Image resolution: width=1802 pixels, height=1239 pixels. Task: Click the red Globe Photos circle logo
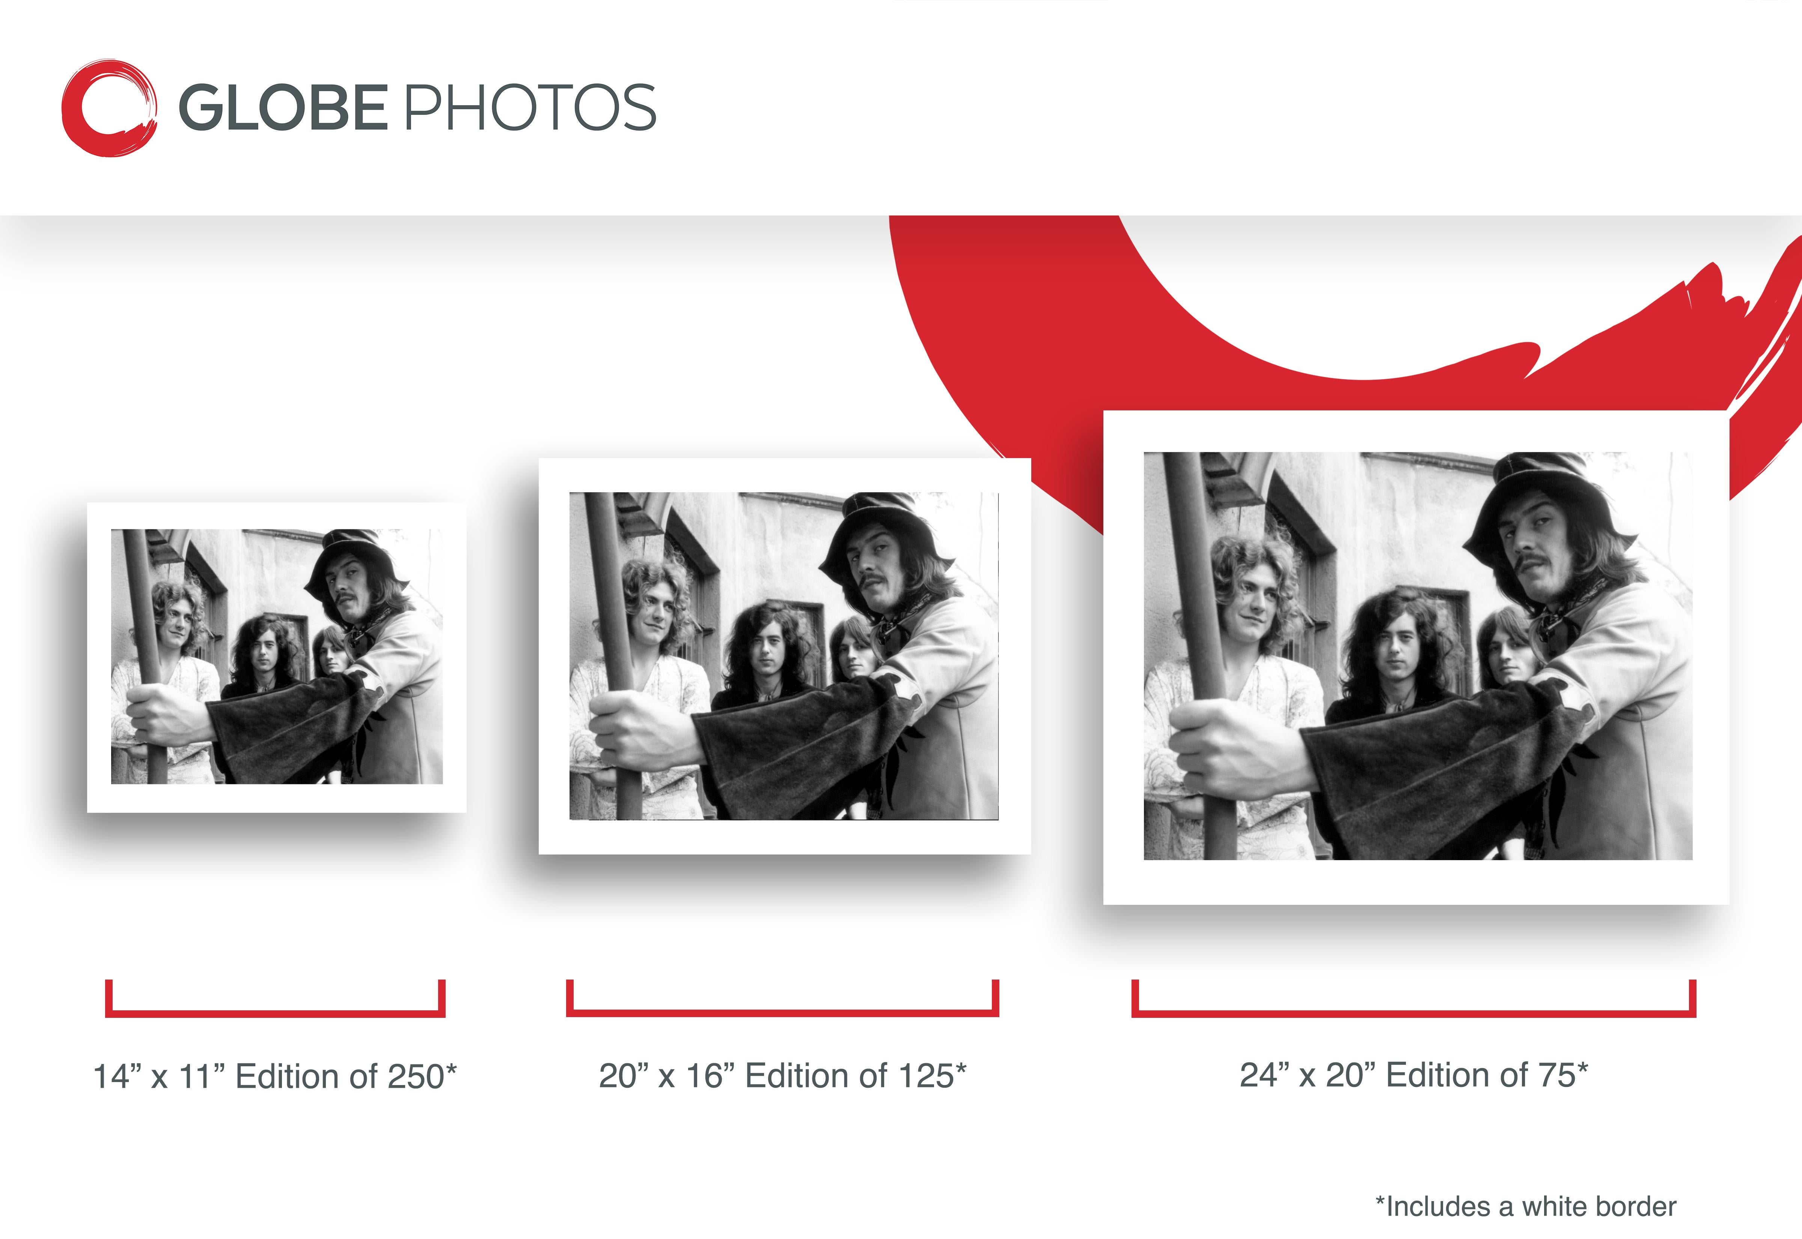[x=109, y=107]
